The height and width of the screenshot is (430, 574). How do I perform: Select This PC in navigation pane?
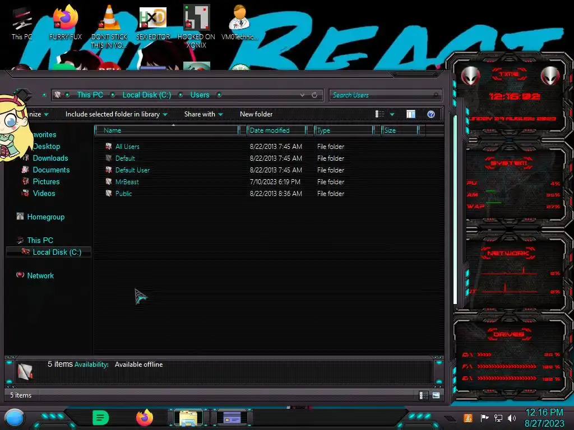coord(40,241)
